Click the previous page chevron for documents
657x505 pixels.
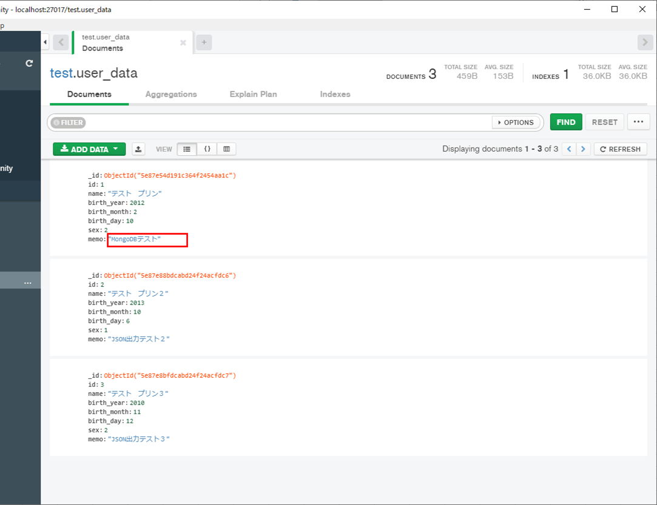click(x=568, y=149)
